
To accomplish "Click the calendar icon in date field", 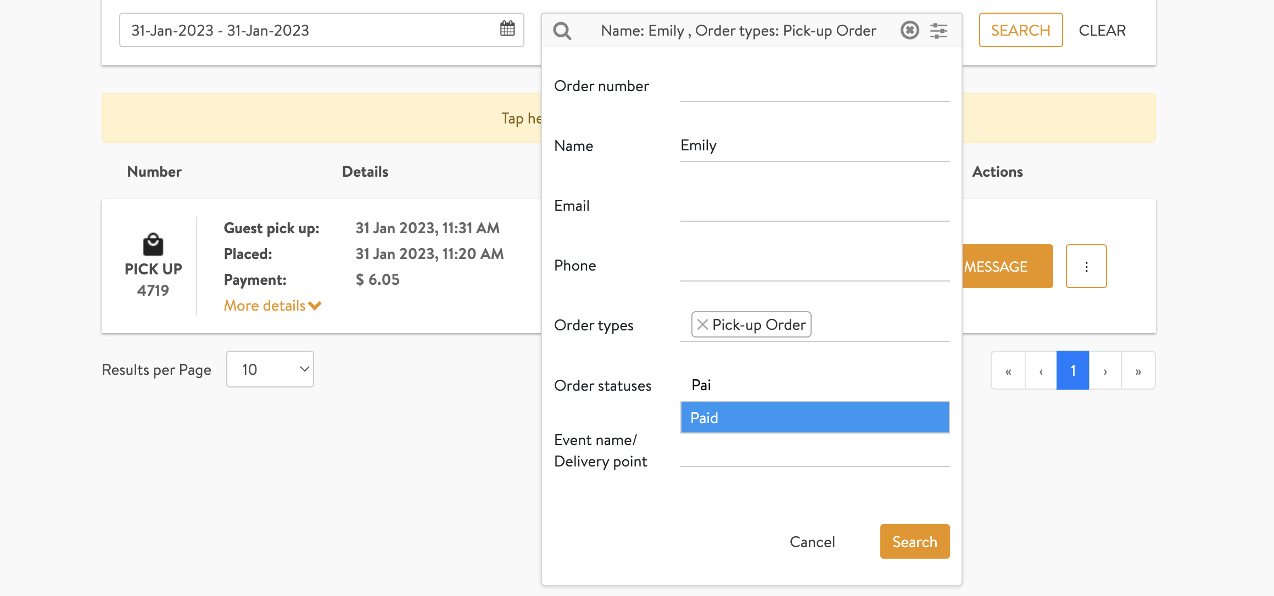I will pos(507,29).
